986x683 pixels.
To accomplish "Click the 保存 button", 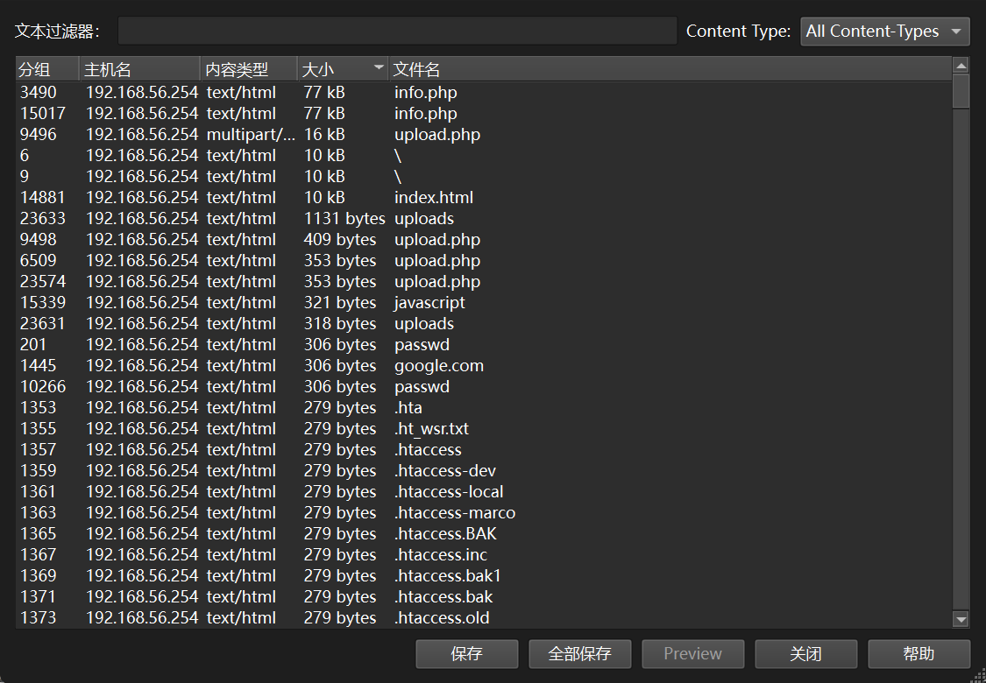I will (x=467, y=654).
